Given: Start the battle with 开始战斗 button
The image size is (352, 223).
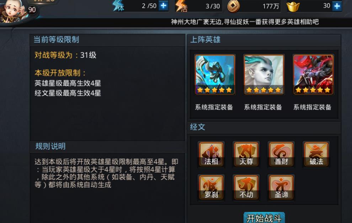Looking at the screenshot, I should point(264,218).
